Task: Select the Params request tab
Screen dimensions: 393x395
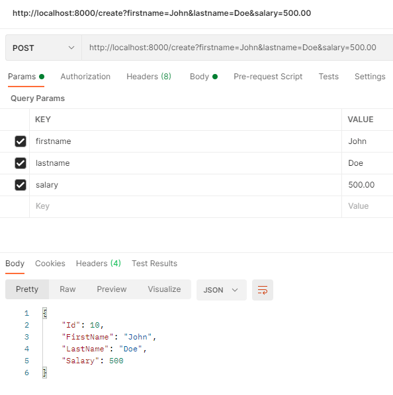Action: [x=26, y=77]
